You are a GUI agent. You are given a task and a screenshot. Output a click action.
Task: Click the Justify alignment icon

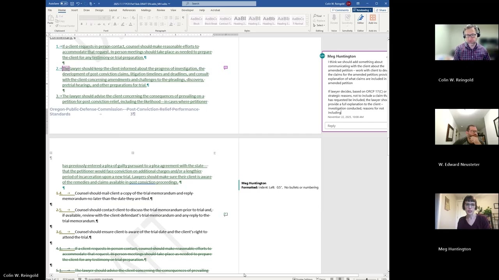pos(156,24)
